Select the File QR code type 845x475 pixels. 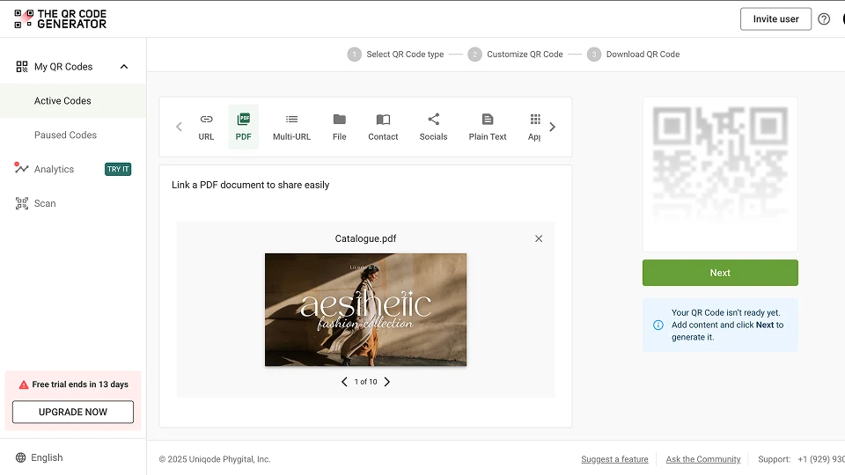[340, 127]
